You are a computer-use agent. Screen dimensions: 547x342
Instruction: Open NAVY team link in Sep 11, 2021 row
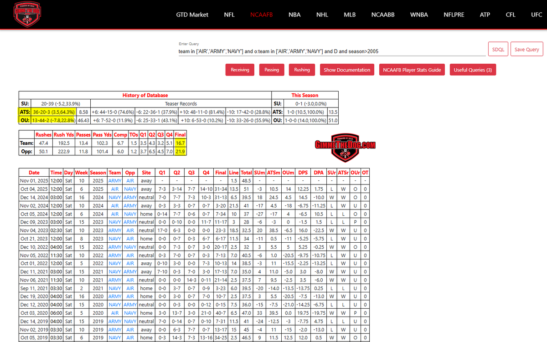tap(115, 288)
